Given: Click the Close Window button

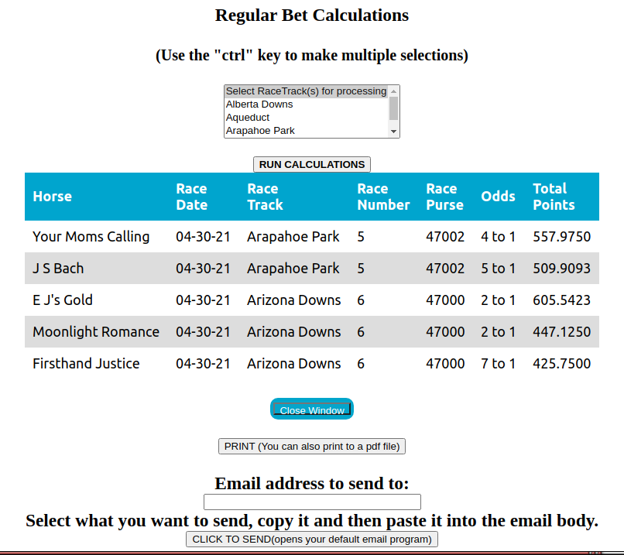Looking at the screenshot, I should (x=311, y=409).
